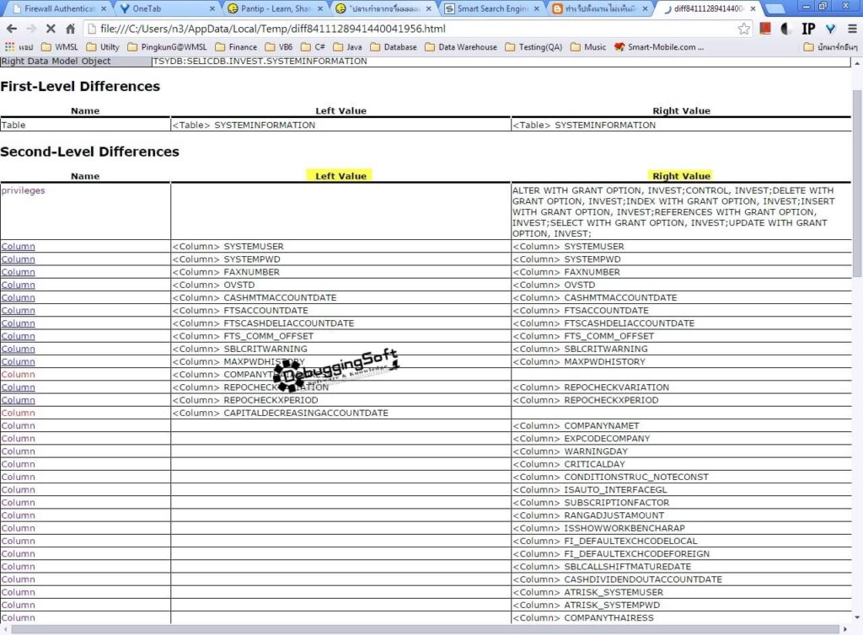Open the Music bookmark folder
Viewport: 863px width, 635px height.
pyautogui.click(x=587, y=47)
